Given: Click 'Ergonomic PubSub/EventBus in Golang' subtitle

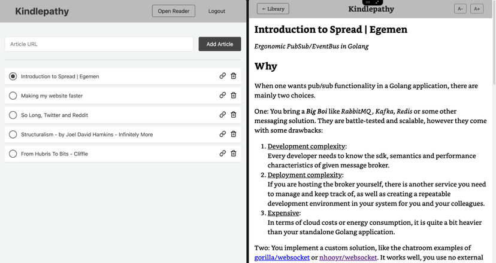Looking at the screenshot, I should tap(311, 47).
